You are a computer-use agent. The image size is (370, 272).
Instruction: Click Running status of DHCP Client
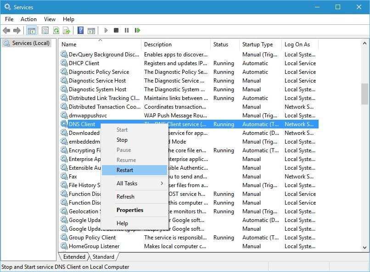pyautogui.click(x=224, y=63)
